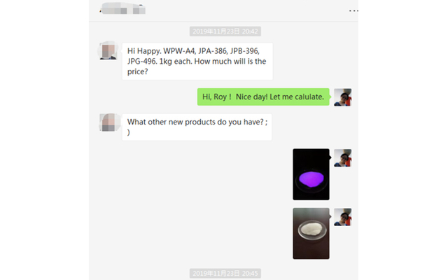Open the purple glowing powder photo
Image resolution: width=448 pixels, height=280 pixels.
[311, 174]
